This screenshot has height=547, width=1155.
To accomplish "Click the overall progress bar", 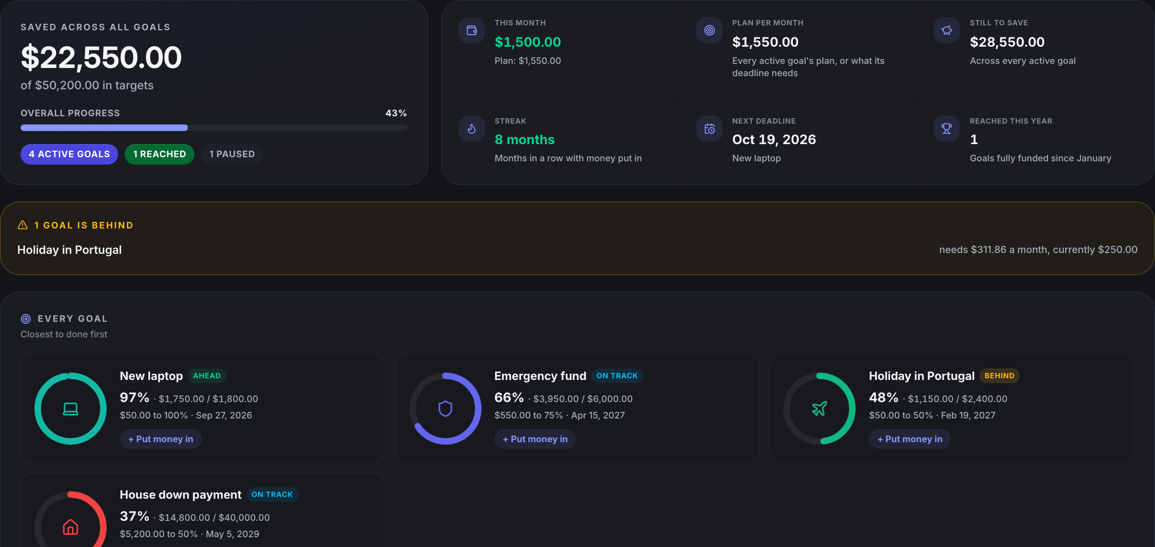I will point(214,128).
